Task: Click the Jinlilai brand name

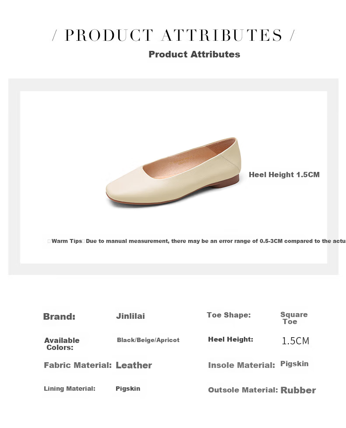Action: [x=131, y=316]
